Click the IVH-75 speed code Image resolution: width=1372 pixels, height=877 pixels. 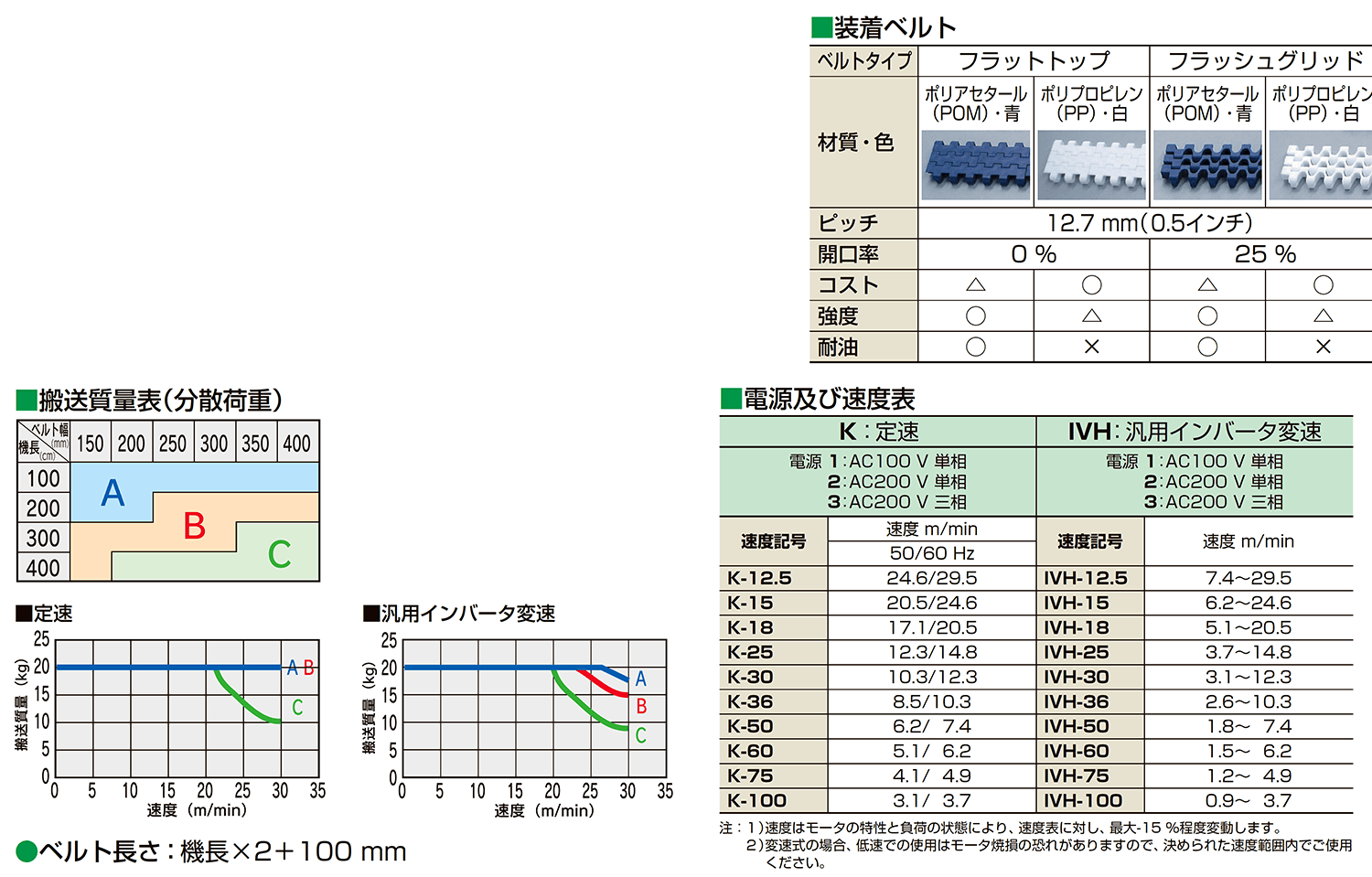click(x=1076, y=775)
